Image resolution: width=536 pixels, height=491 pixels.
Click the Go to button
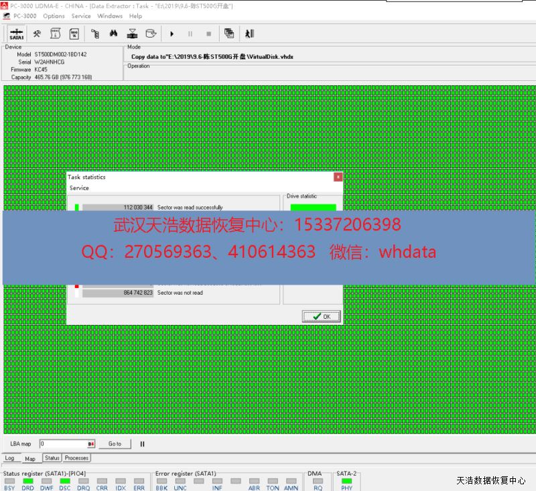pos(115,443)
